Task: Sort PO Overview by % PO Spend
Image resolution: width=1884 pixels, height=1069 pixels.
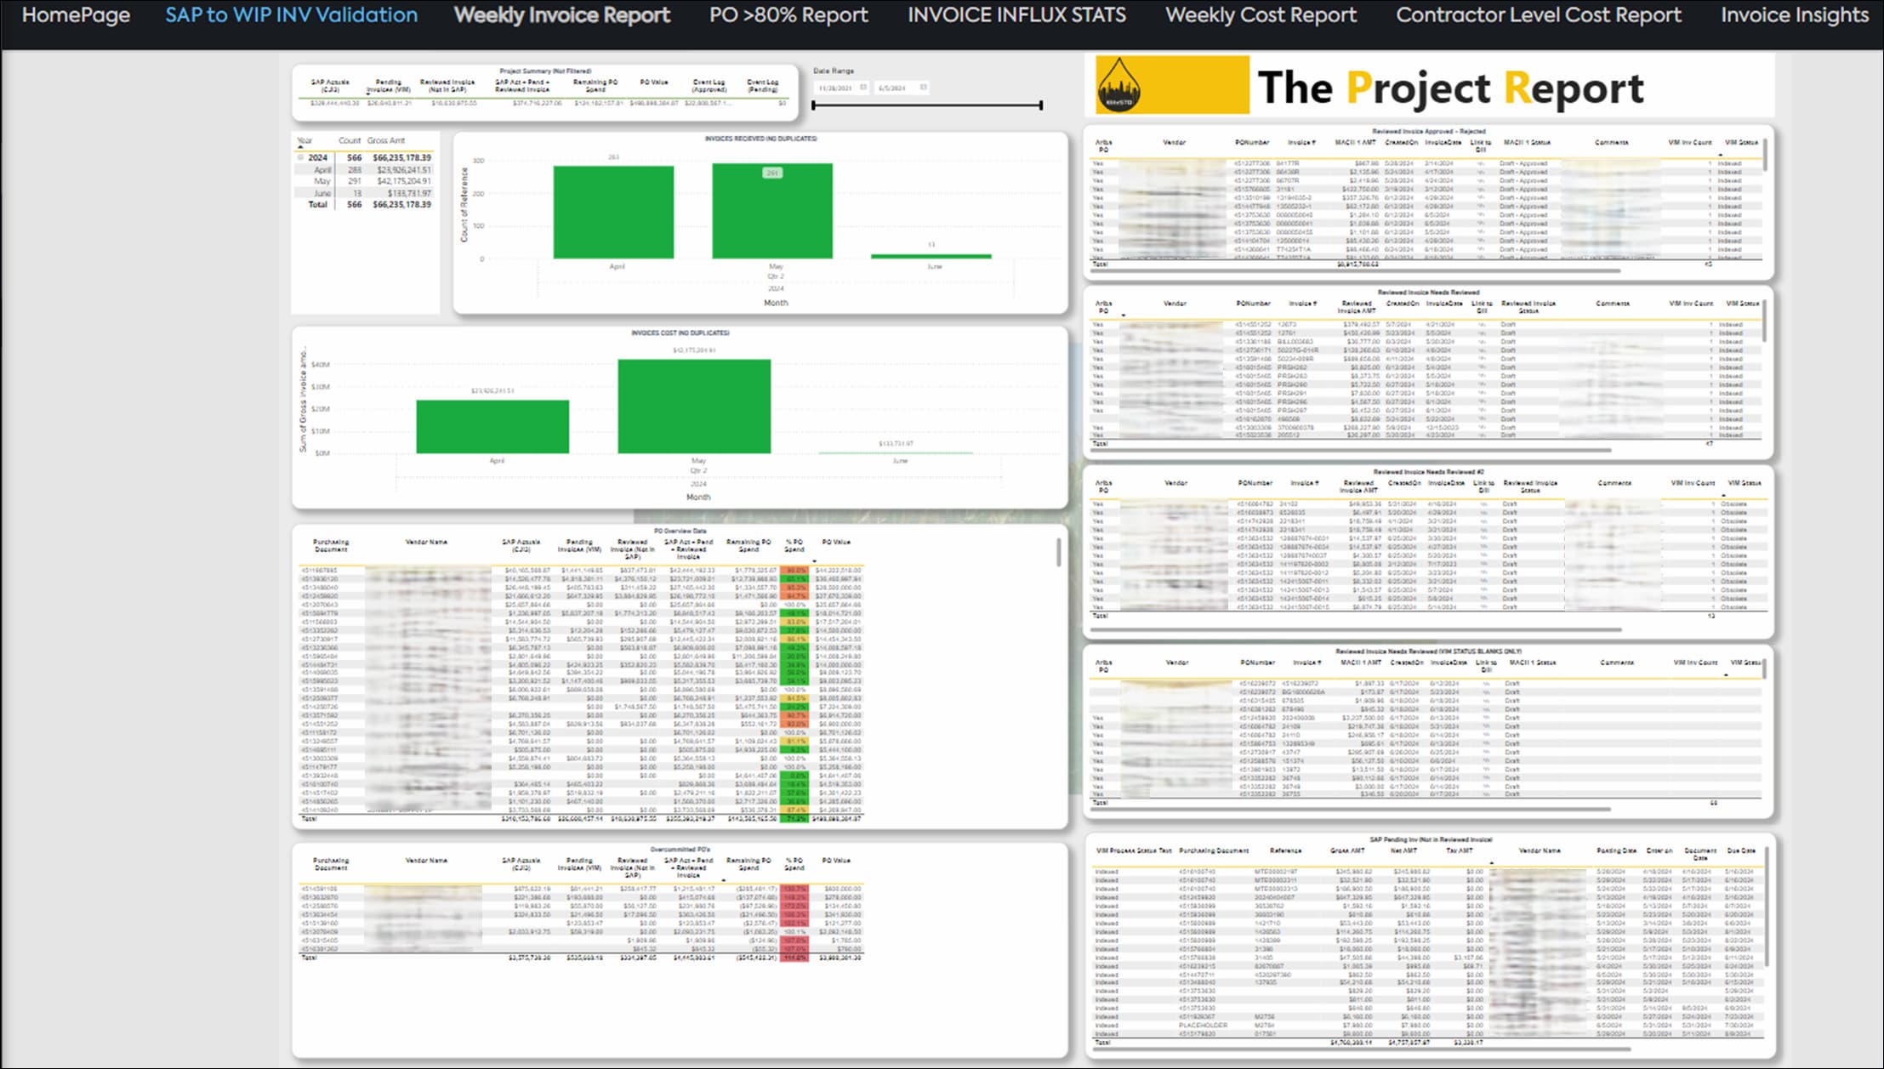Action: click(794, 545)
